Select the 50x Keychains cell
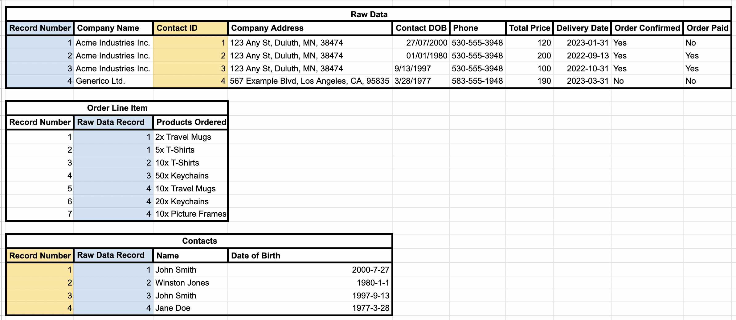 pyautogui.click(x=190, y=176)
